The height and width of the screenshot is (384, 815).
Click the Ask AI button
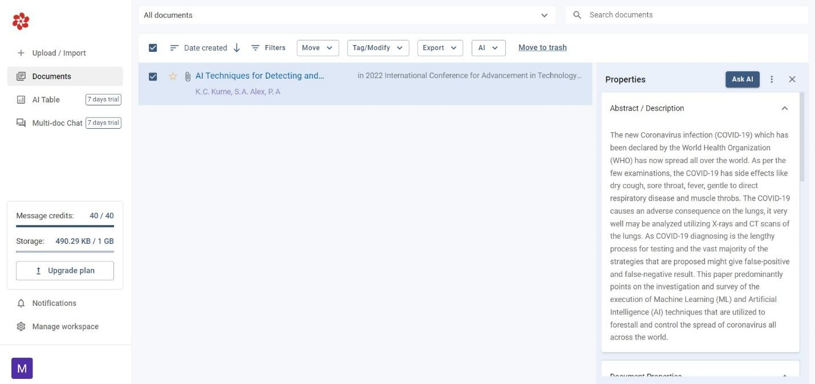click(x=743, y=79)
